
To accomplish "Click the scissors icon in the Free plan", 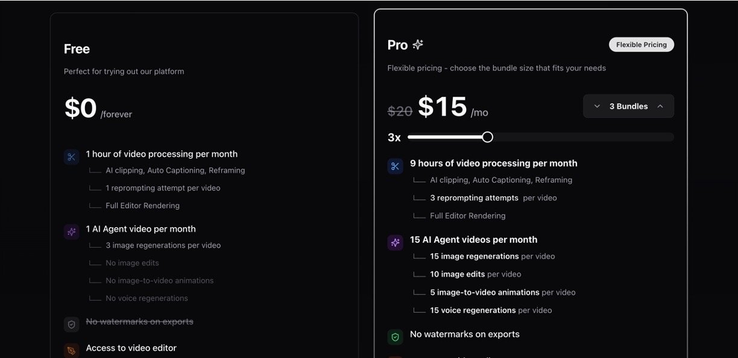I will pyautogui.click(x=71, y=157).
